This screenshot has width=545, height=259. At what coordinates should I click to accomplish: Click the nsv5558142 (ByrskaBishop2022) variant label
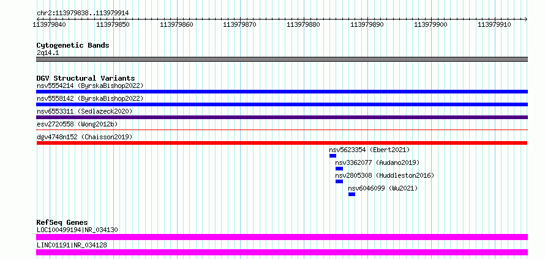pos(90,98)
